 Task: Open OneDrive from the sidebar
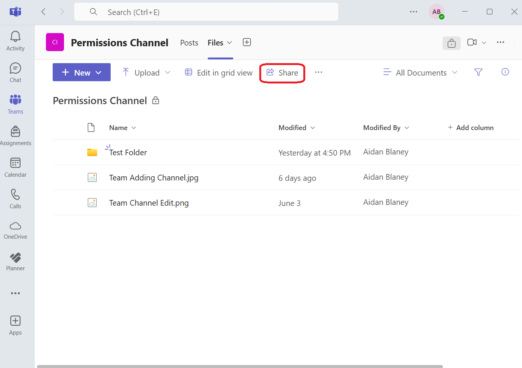(x=15, y=230)
